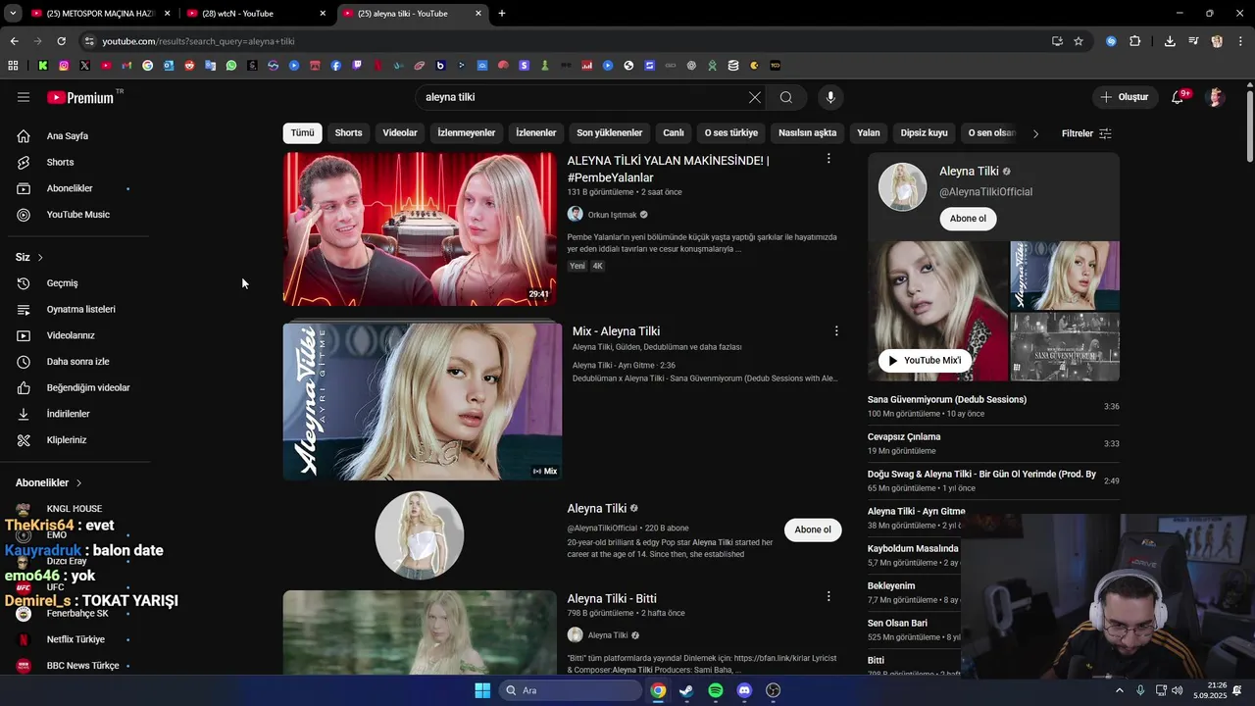Image resolution: width=1255 pixels, height=706 pixels.
Task: Reload the page in Chrome
Action: (61, 41)
